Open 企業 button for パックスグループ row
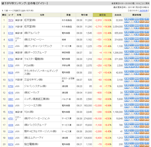The image size is (151, 147). pyautogui.click(x=137, y=126)
